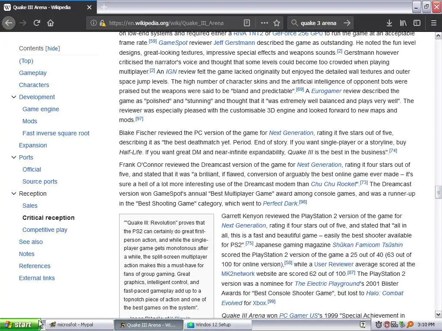Open the Eurogamer article link

326,91
